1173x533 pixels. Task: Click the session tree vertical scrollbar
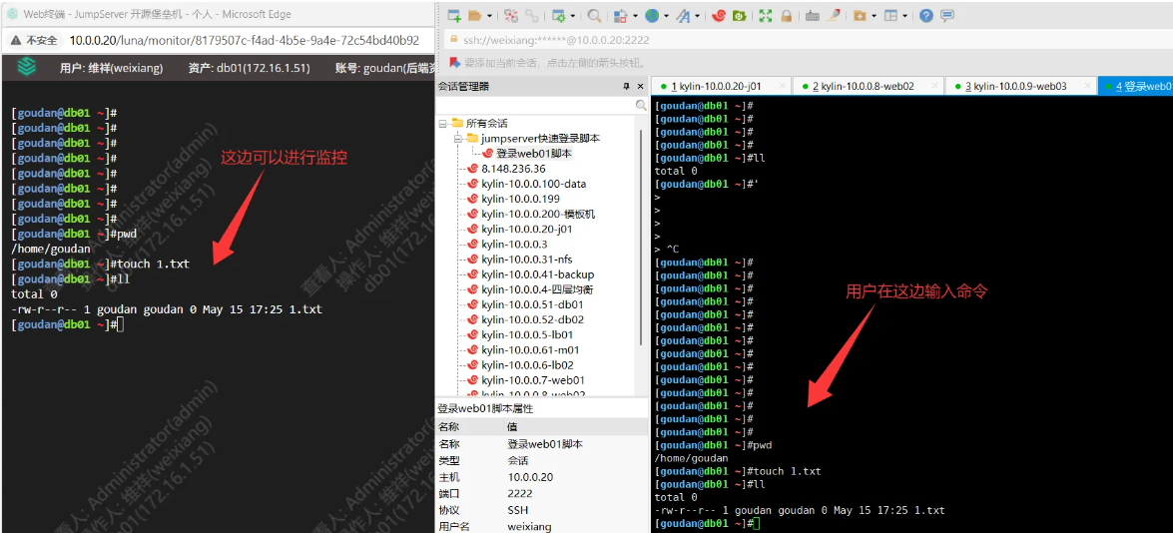[x=640, y=240]
